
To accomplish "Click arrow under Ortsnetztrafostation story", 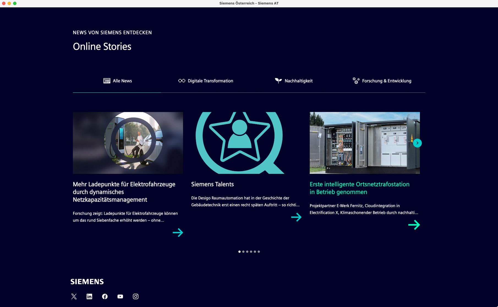I will (x=414, y=225).
